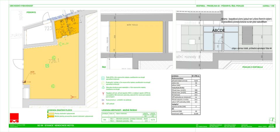The image size is (280, 132).
Task: Click the blue ball valve legend symbol
Action: click(x=103, y=100)
